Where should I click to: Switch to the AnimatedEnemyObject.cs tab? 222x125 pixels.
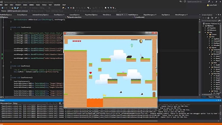click(40, 15)
